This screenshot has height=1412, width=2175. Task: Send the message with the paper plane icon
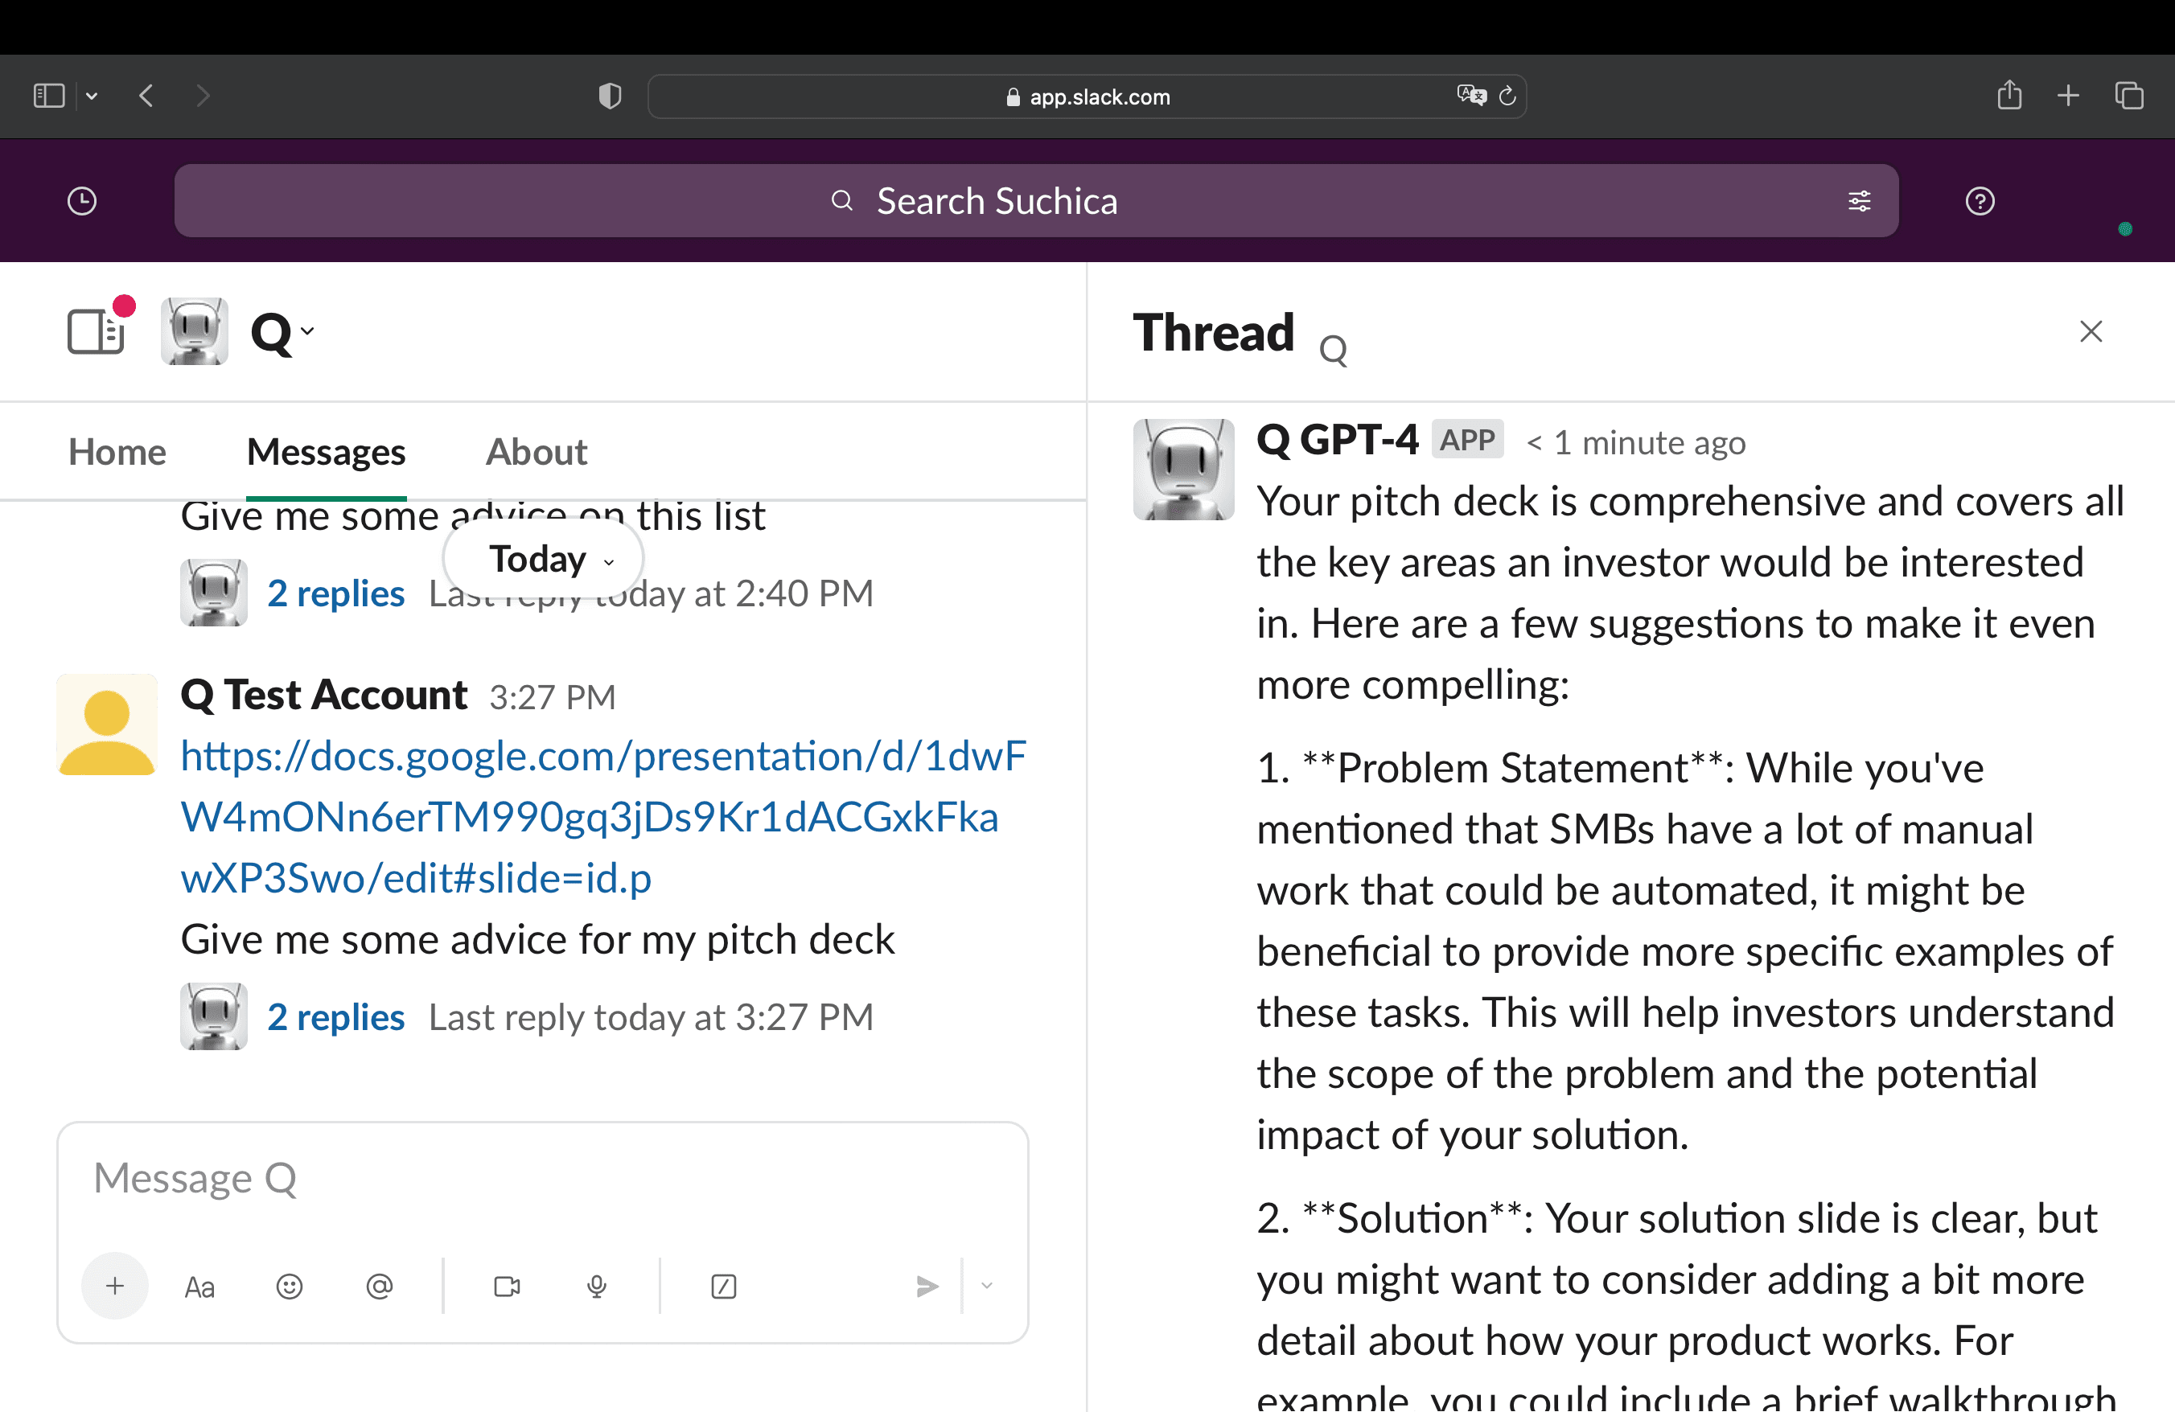(927, 1285)
